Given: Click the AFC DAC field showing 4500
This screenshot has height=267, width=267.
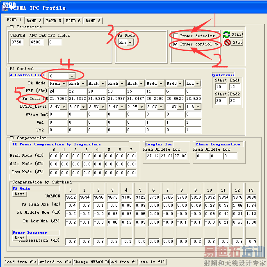Looking at the screenshot, I should coord(37,42).
